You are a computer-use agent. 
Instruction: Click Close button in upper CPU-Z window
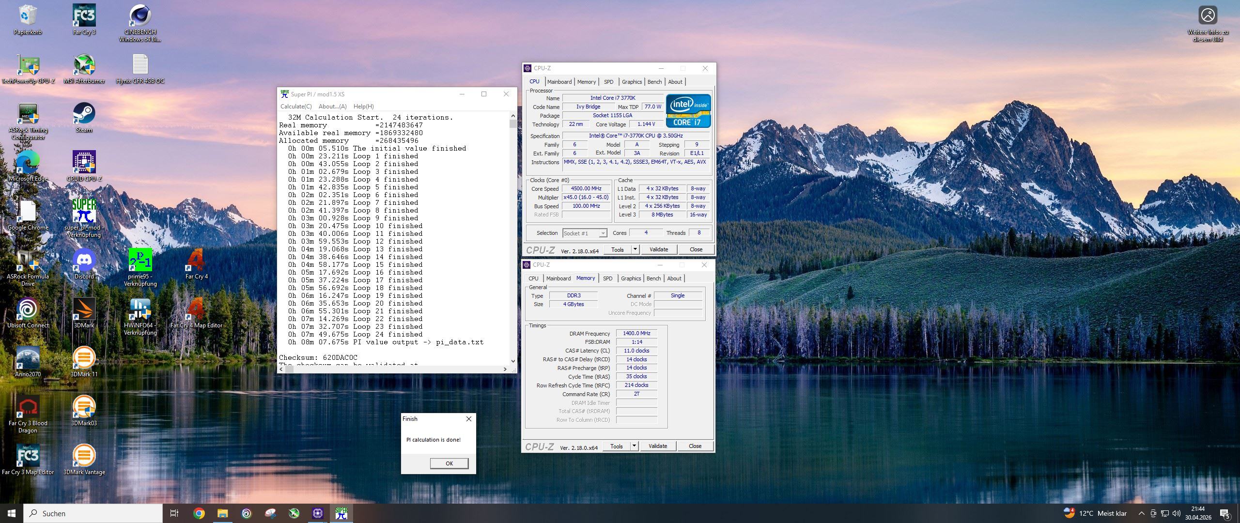pyautogui.click(x=696, y=249)
